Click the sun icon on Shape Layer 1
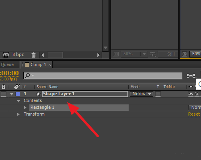The width and height of the screenshot is (201, 160). tap(197, 94)
